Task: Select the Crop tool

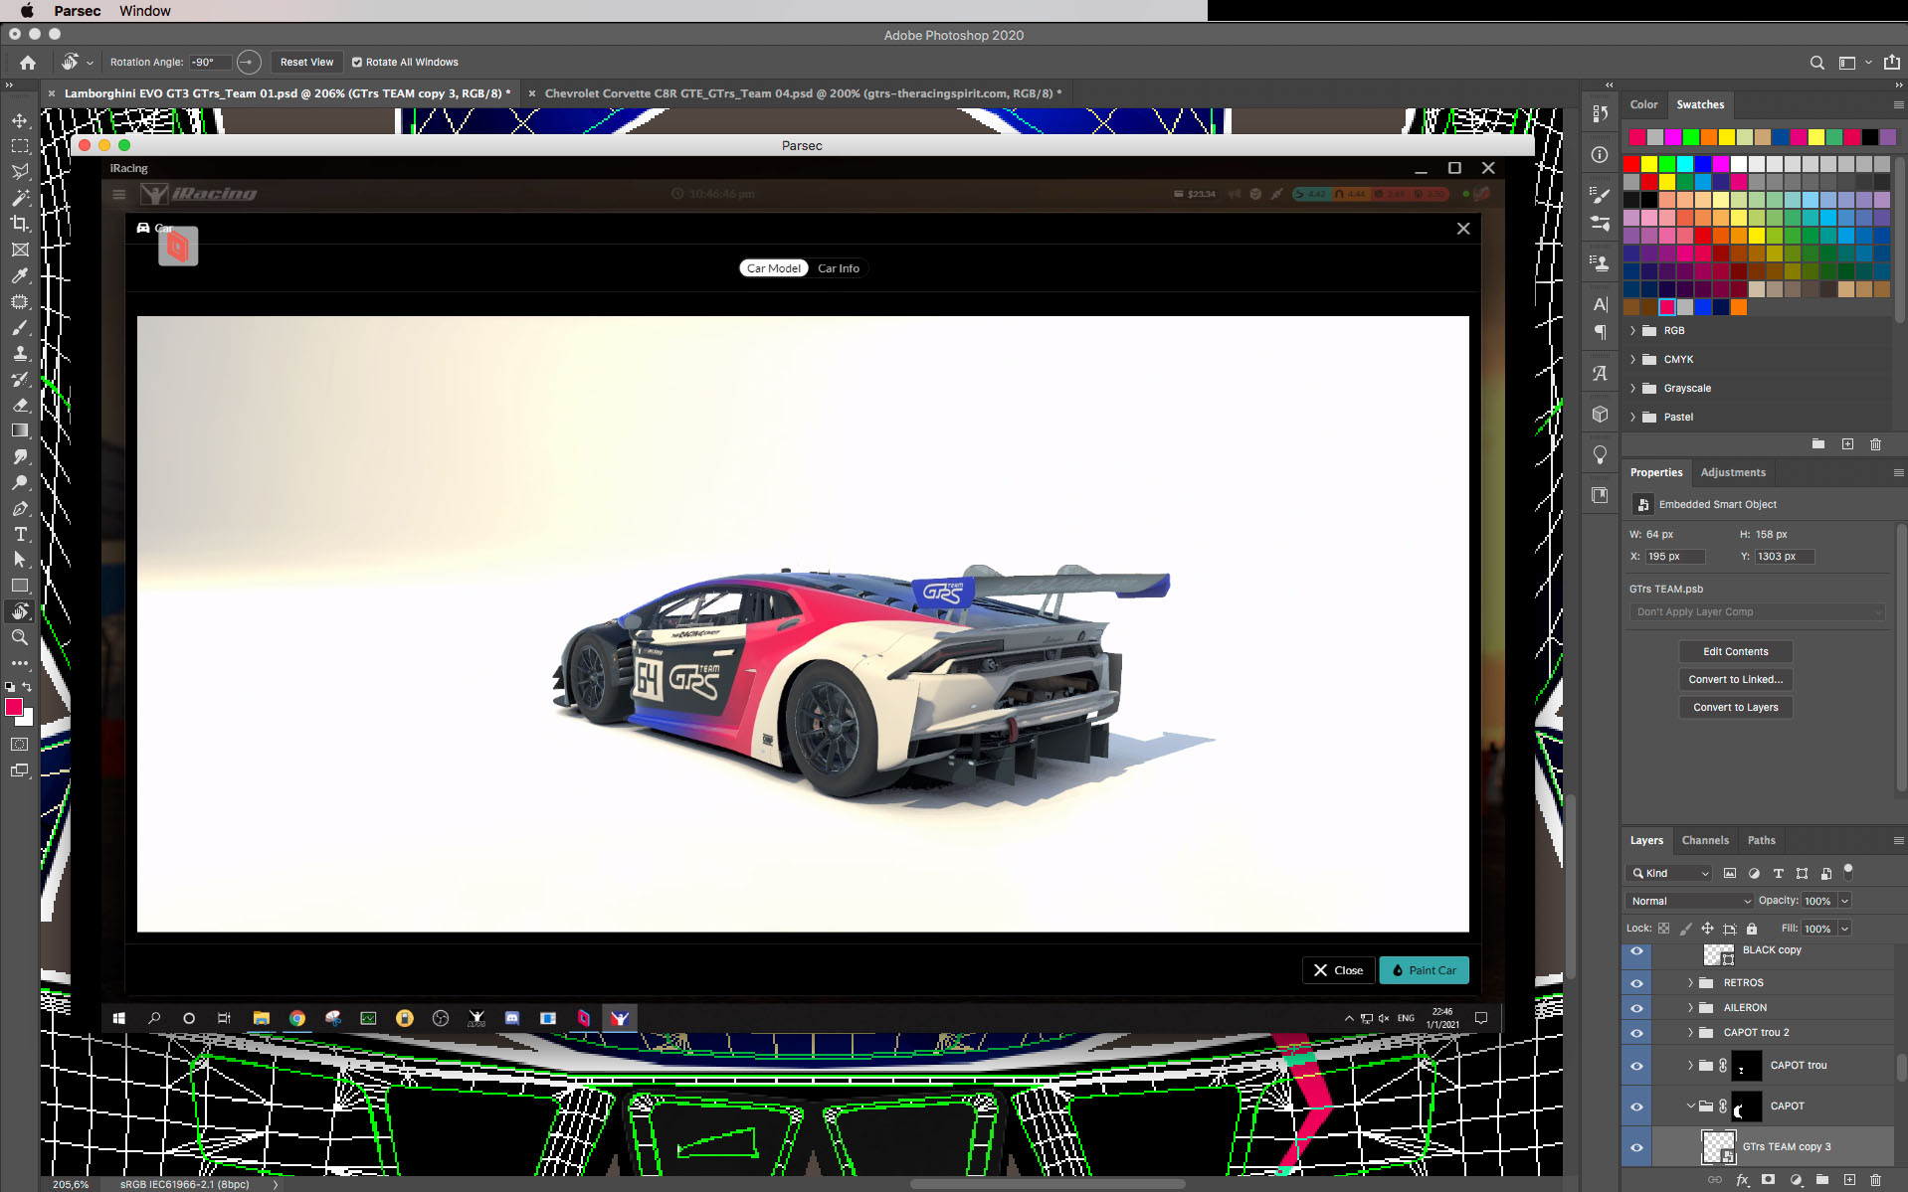Action: pyautogui.click(x=20, y=224)
